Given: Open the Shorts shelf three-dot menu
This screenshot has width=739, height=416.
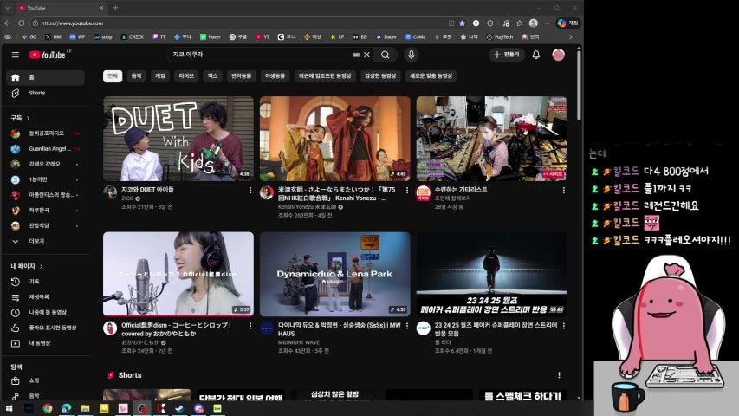Looking at the screenshot, I should click(x=559, y=375).
